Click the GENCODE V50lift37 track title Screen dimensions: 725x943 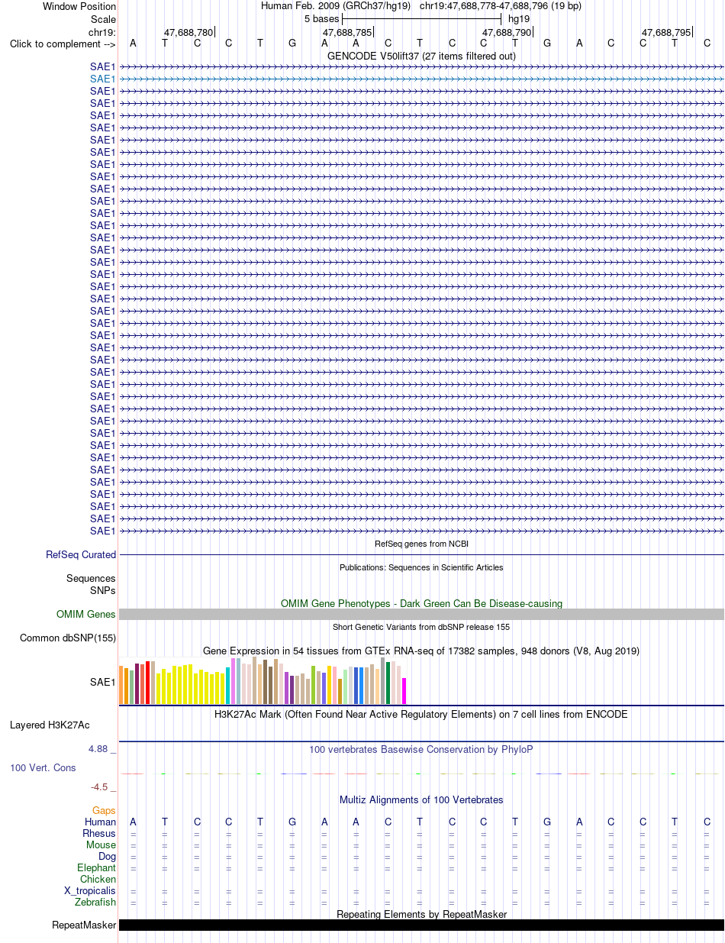[421, 56]
